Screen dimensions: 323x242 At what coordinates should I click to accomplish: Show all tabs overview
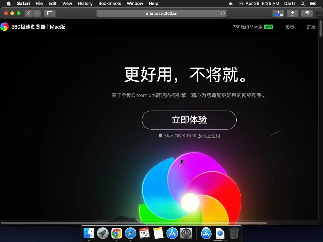pyautogui.click(x=307, y=13)
